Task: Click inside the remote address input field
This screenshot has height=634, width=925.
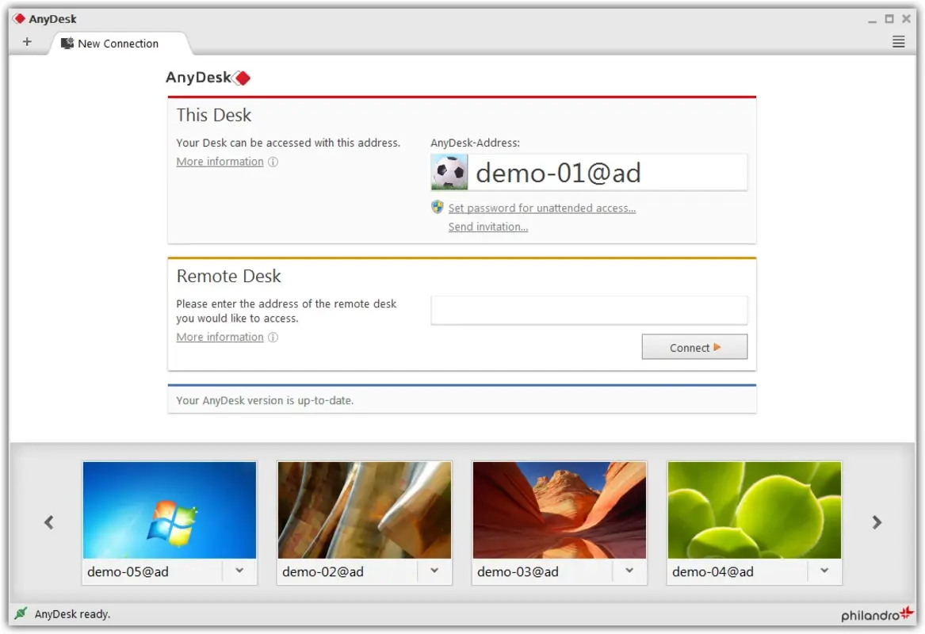Action: point(588,310)
